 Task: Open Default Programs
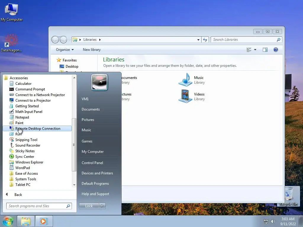coord(95,184)
